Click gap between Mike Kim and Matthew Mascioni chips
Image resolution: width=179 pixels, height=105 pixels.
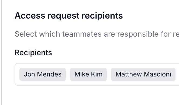point(109,74)
